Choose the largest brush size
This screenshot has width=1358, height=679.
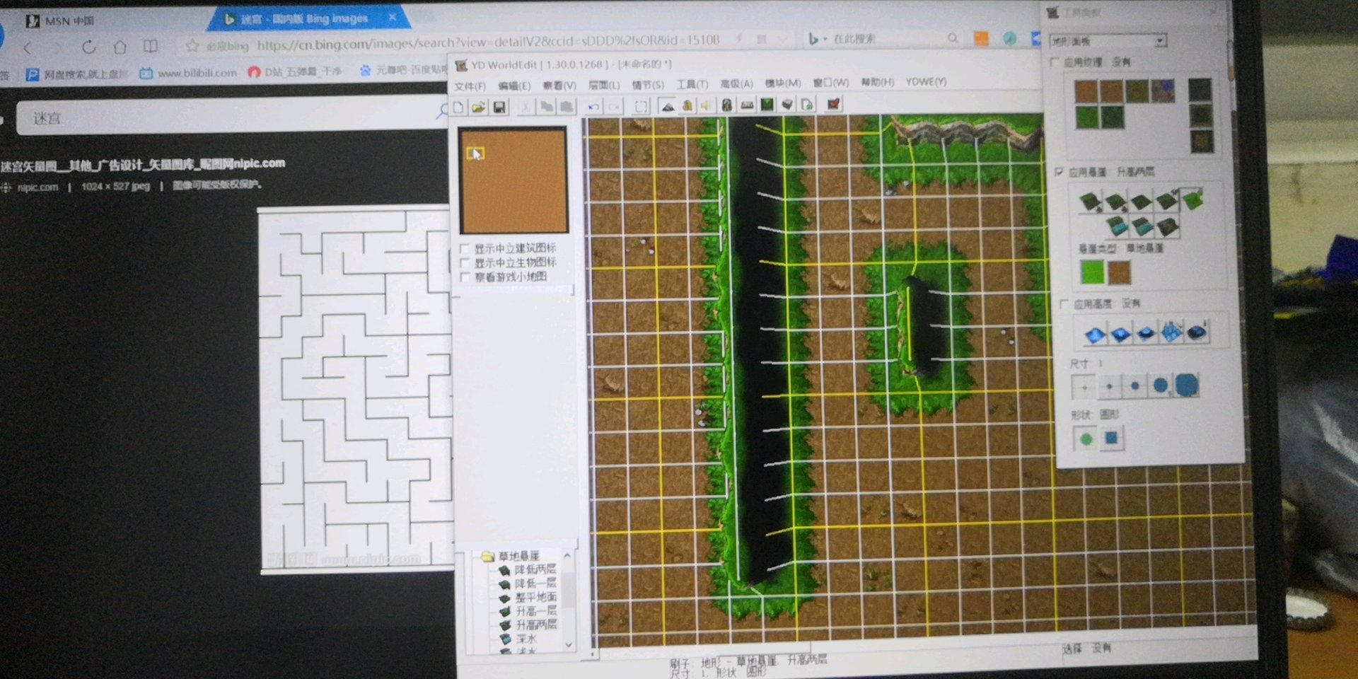(x=1186, y=385)
